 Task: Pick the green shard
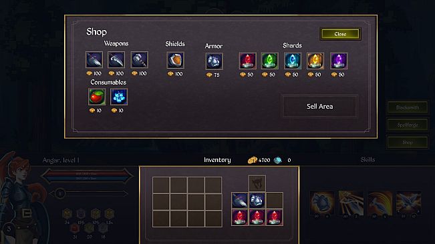[x=269, y=61]
